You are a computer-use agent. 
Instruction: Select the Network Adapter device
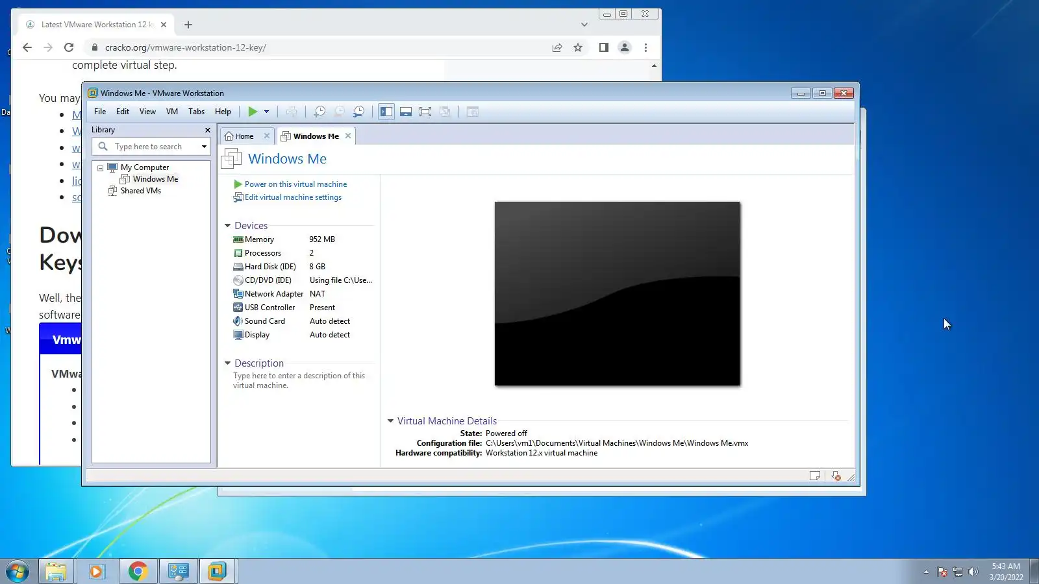303,294
